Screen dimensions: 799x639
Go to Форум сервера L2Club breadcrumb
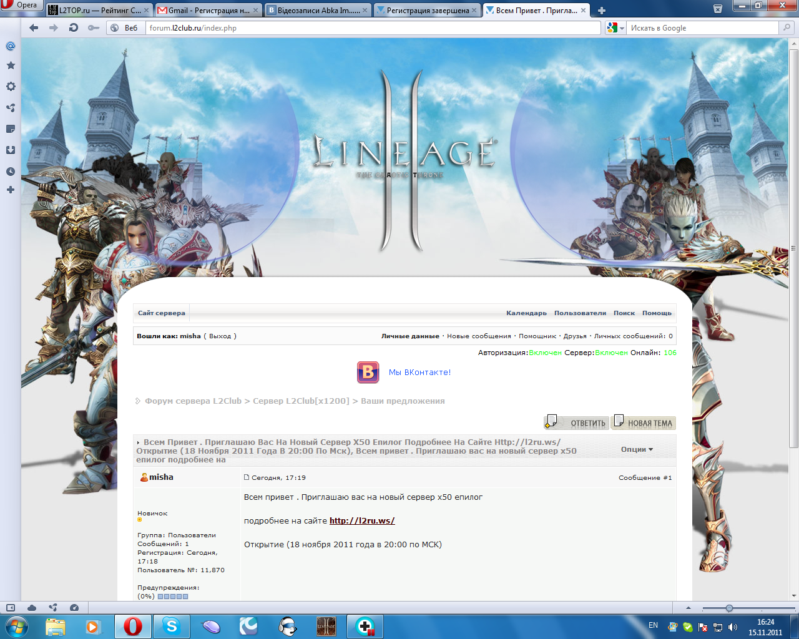coord(193,401)
